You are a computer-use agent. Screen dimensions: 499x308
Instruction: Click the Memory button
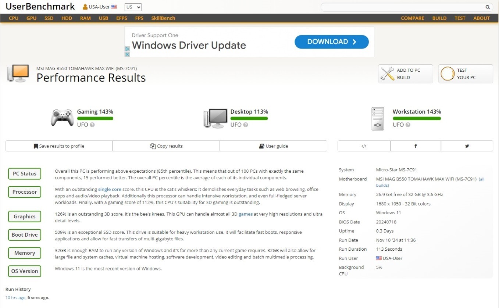pyautogui.click(x=25, y=253)
